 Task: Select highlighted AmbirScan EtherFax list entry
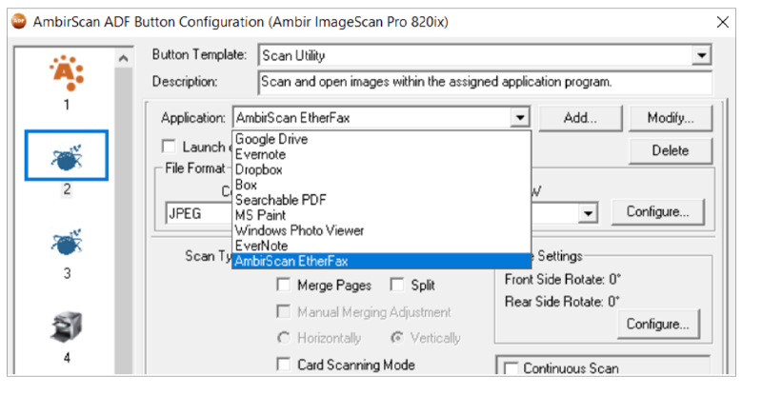pyautogui.click(x=382, y=261)
